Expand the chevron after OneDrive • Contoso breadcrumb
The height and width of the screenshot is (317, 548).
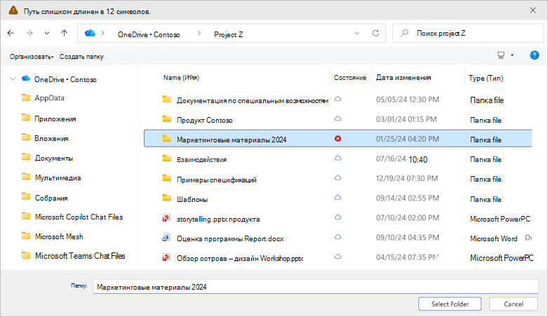(199, 33)
